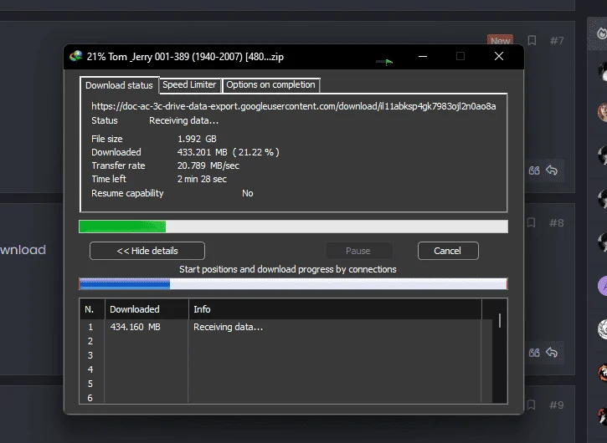Cancel the download
This screenshot has height=443, width=607.
(448, 251)
